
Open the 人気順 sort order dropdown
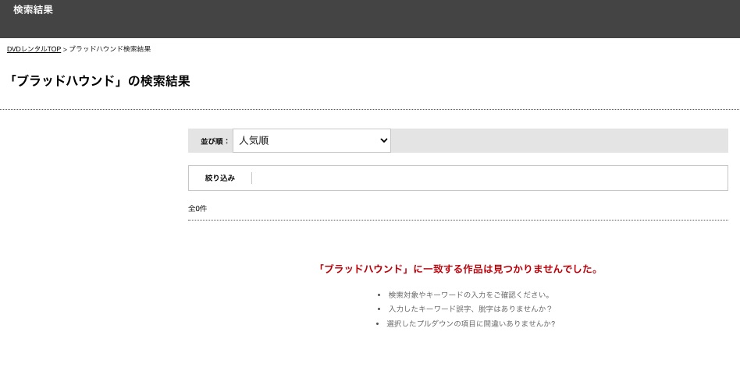(311, 140)
